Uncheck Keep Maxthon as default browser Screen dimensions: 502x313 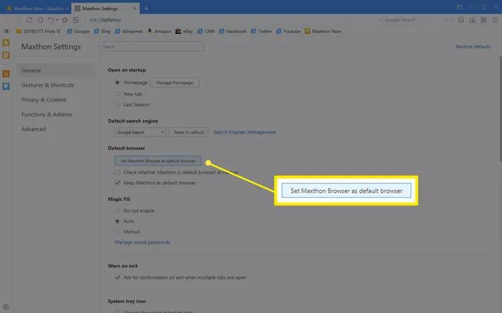[118, 183]
